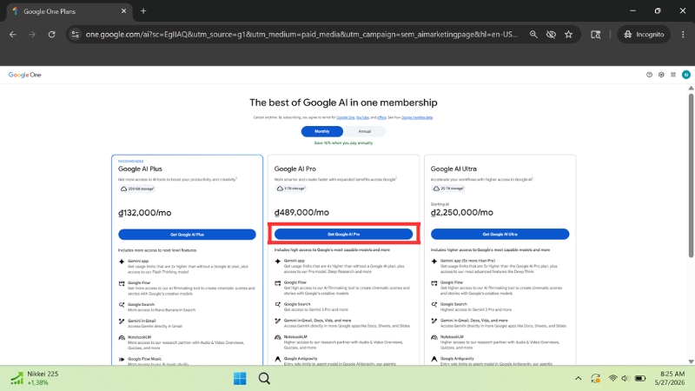
Task: Open the volume tray icon
Action: click(625, 378)
